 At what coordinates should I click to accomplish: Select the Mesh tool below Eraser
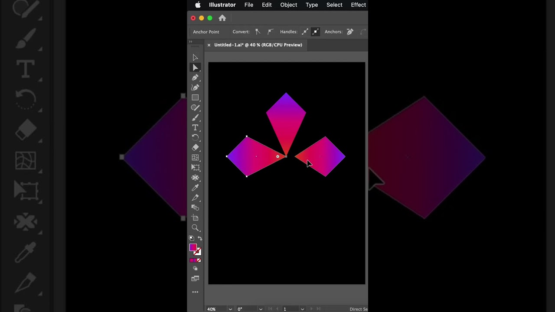point(195,158)
